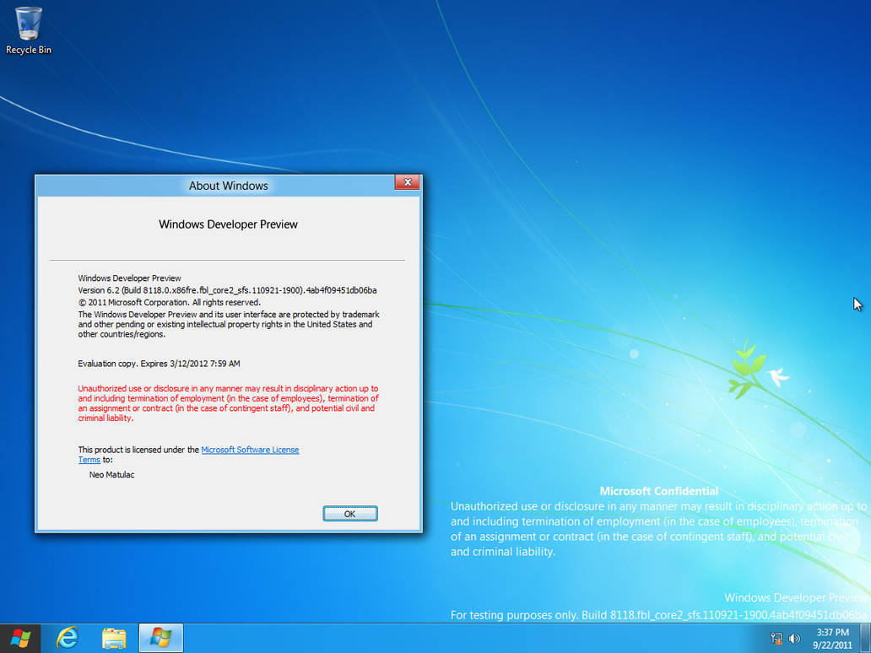Click the About Windows title bar

[x=229, y=186]
